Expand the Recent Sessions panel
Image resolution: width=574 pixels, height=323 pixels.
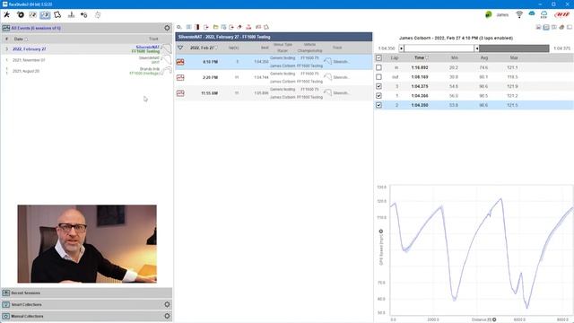coord(86,293)
